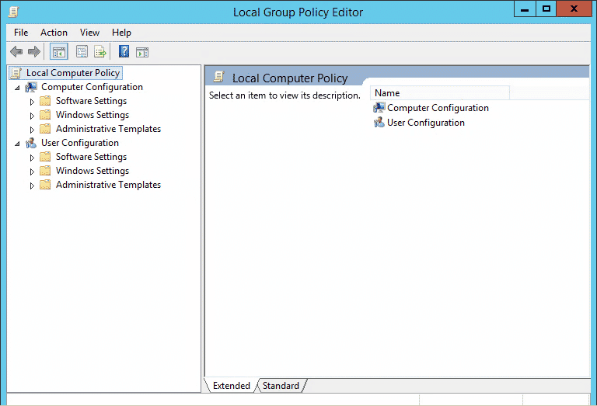Open the Action menu
This screenshot has width=597, height=406.
coord(54,33)
